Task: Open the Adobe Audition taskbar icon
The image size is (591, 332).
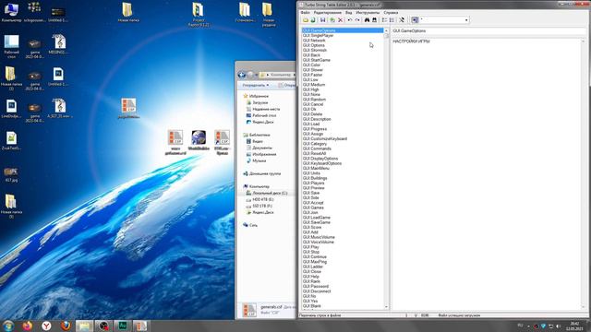Action: pos(123,326)
